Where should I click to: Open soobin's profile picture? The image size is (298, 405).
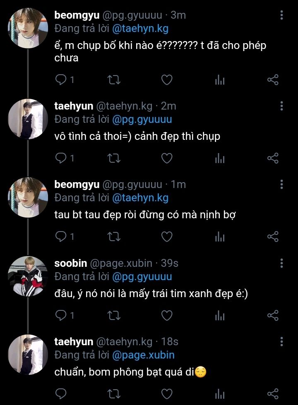pyautogui.click(x=28, y=276)
